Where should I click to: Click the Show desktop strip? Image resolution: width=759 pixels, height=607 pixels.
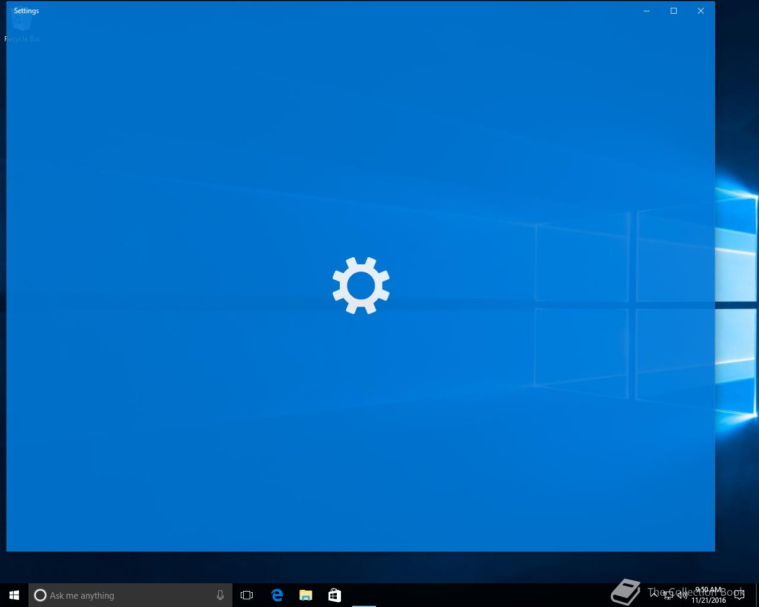pyautogui.click(x=757, y=595)
